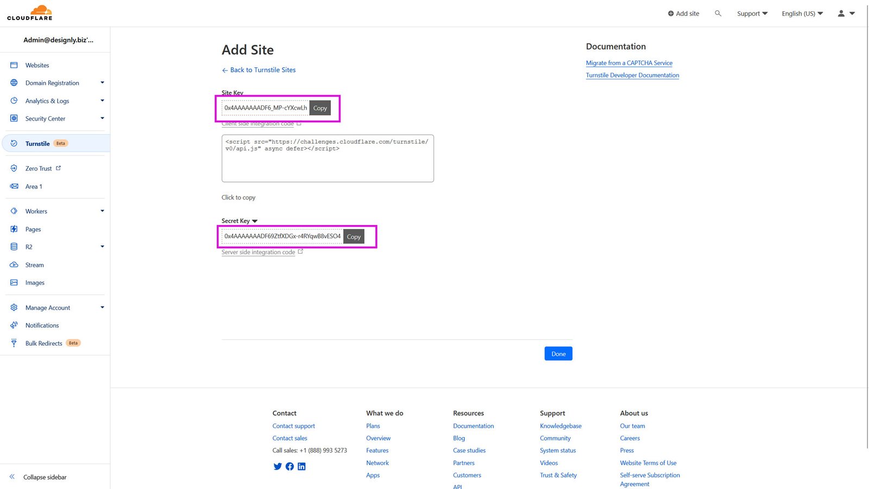The height and width of the screenshot is (489, 869).
Task: Open search via magnifier icon
Action: (x=718, y=14)
